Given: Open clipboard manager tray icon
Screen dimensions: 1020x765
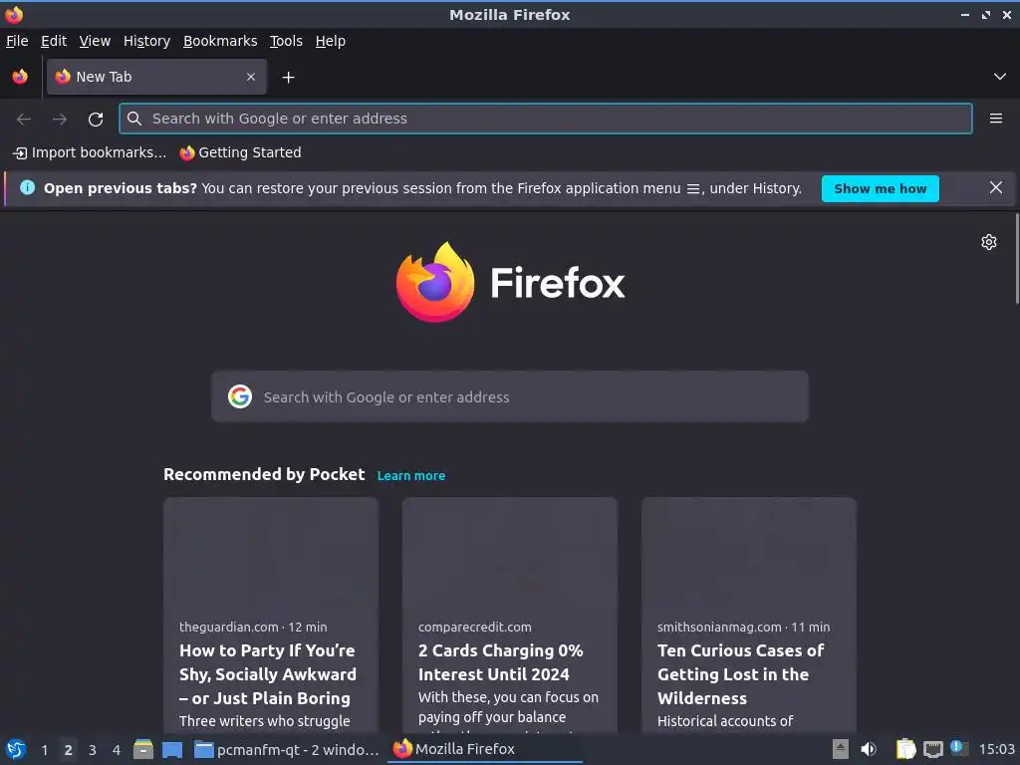Looking at the screenshot, I should pyautogui.click(x=905, y=749).
